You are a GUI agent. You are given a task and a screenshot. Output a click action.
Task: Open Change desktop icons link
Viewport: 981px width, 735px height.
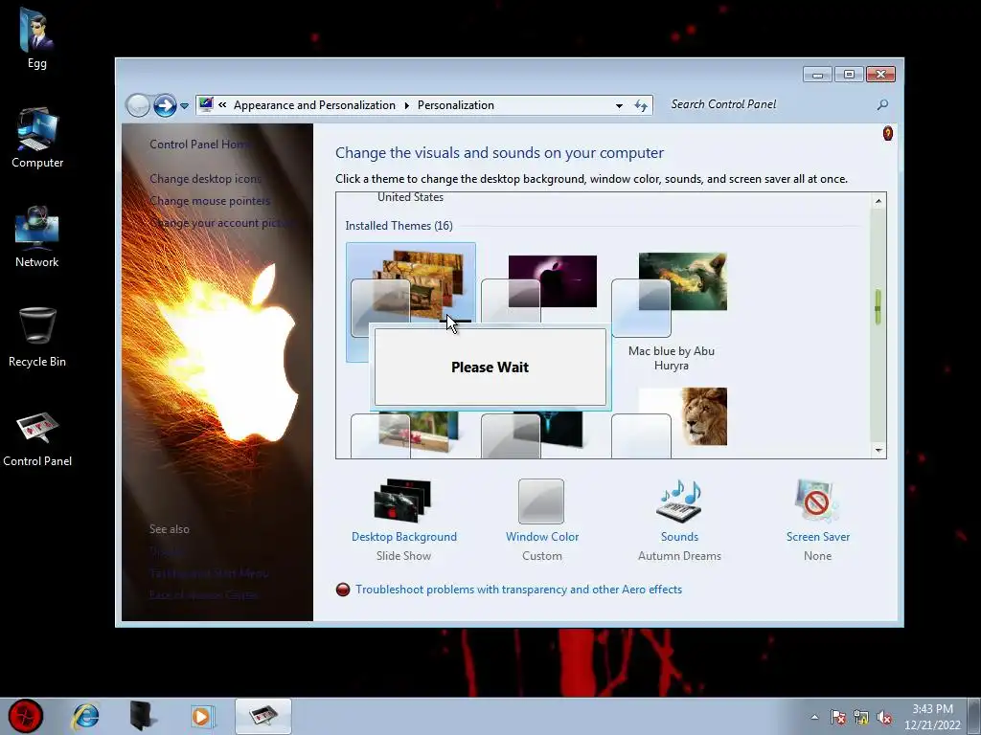click(x=205, y=179)
